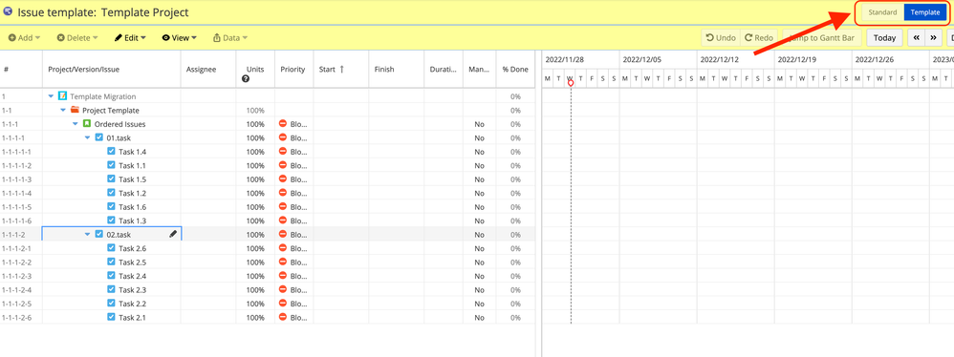Open the Edit menu

tap(130, 37)
